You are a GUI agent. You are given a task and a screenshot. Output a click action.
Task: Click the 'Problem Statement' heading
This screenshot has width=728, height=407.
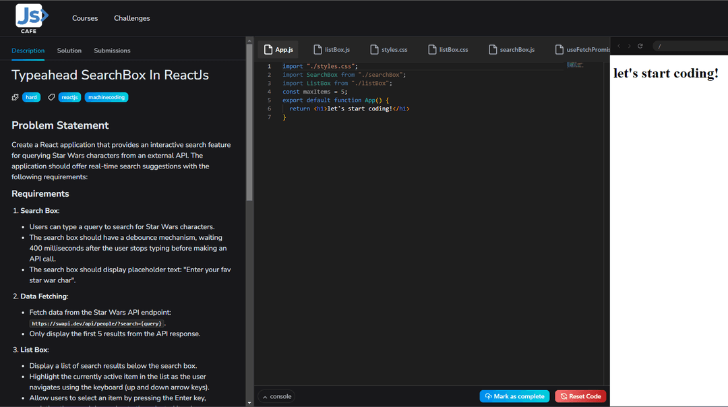pyautogui.click(x=60, y=125)
